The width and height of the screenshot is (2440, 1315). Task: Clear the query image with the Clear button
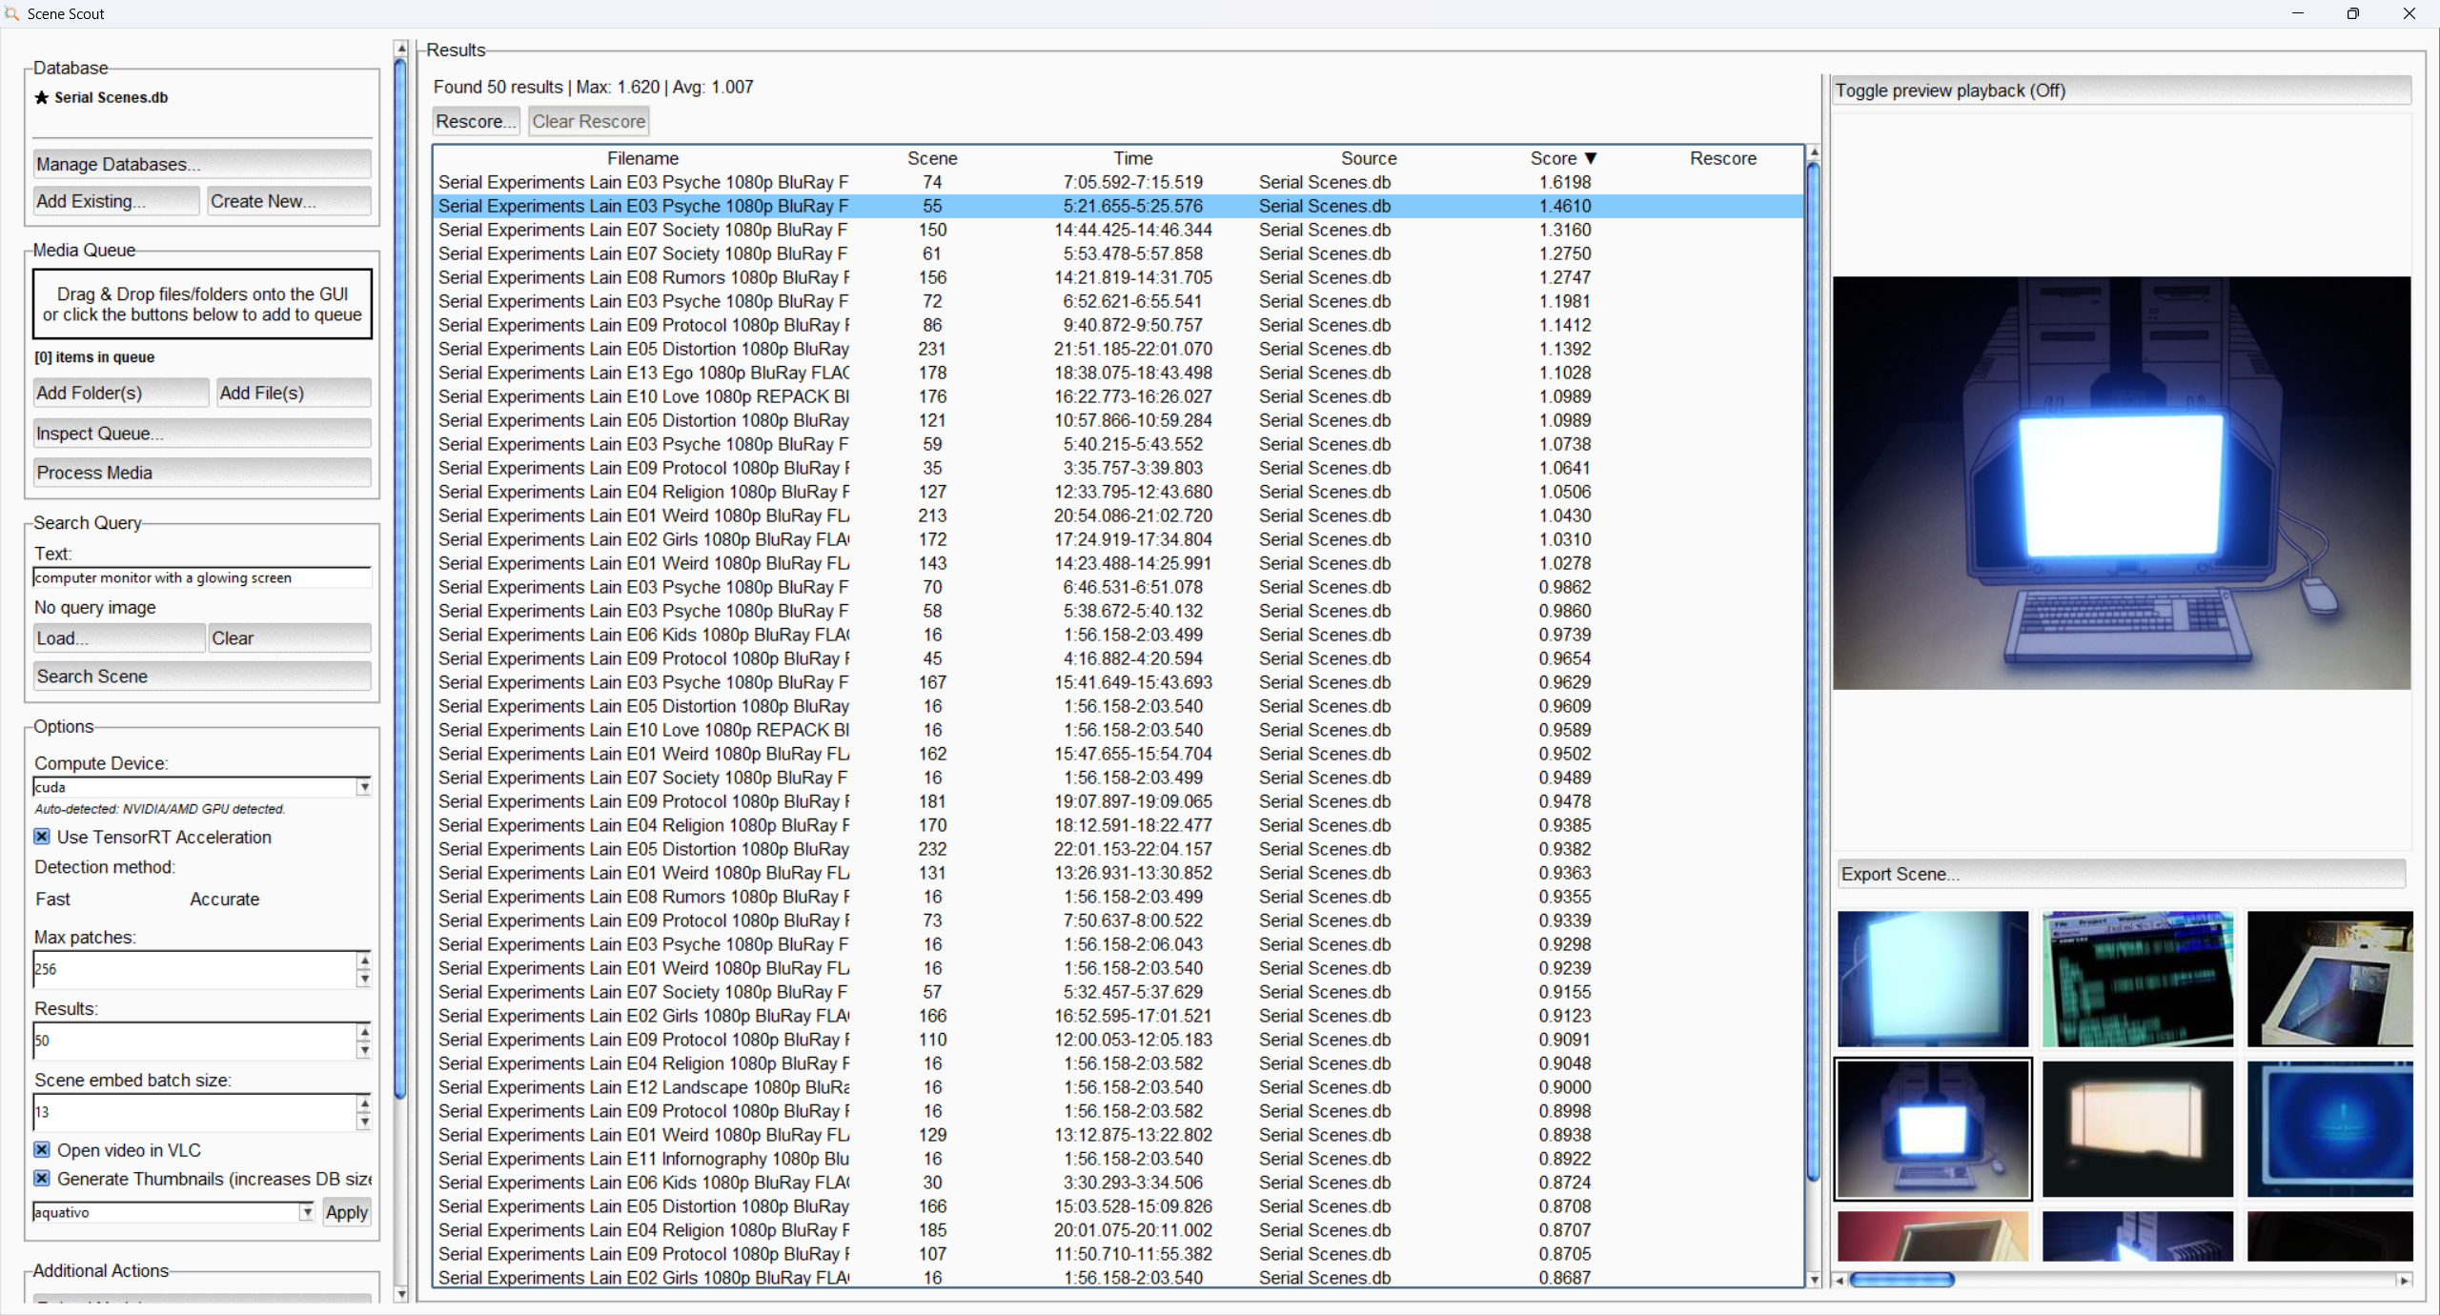tap(290, 638)
